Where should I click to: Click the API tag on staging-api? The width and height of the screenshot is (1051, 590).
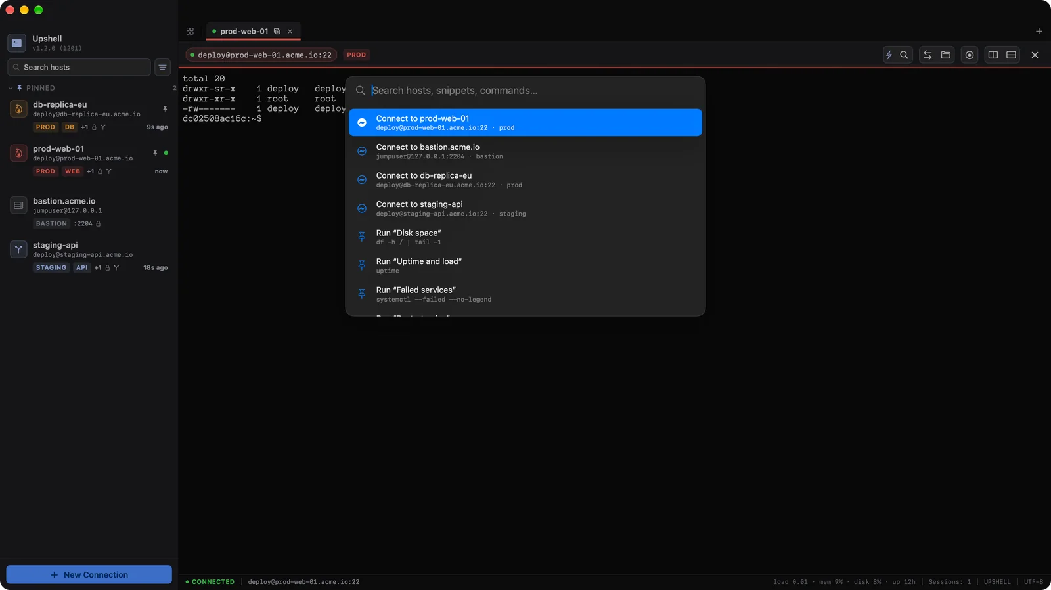point(81,268)
